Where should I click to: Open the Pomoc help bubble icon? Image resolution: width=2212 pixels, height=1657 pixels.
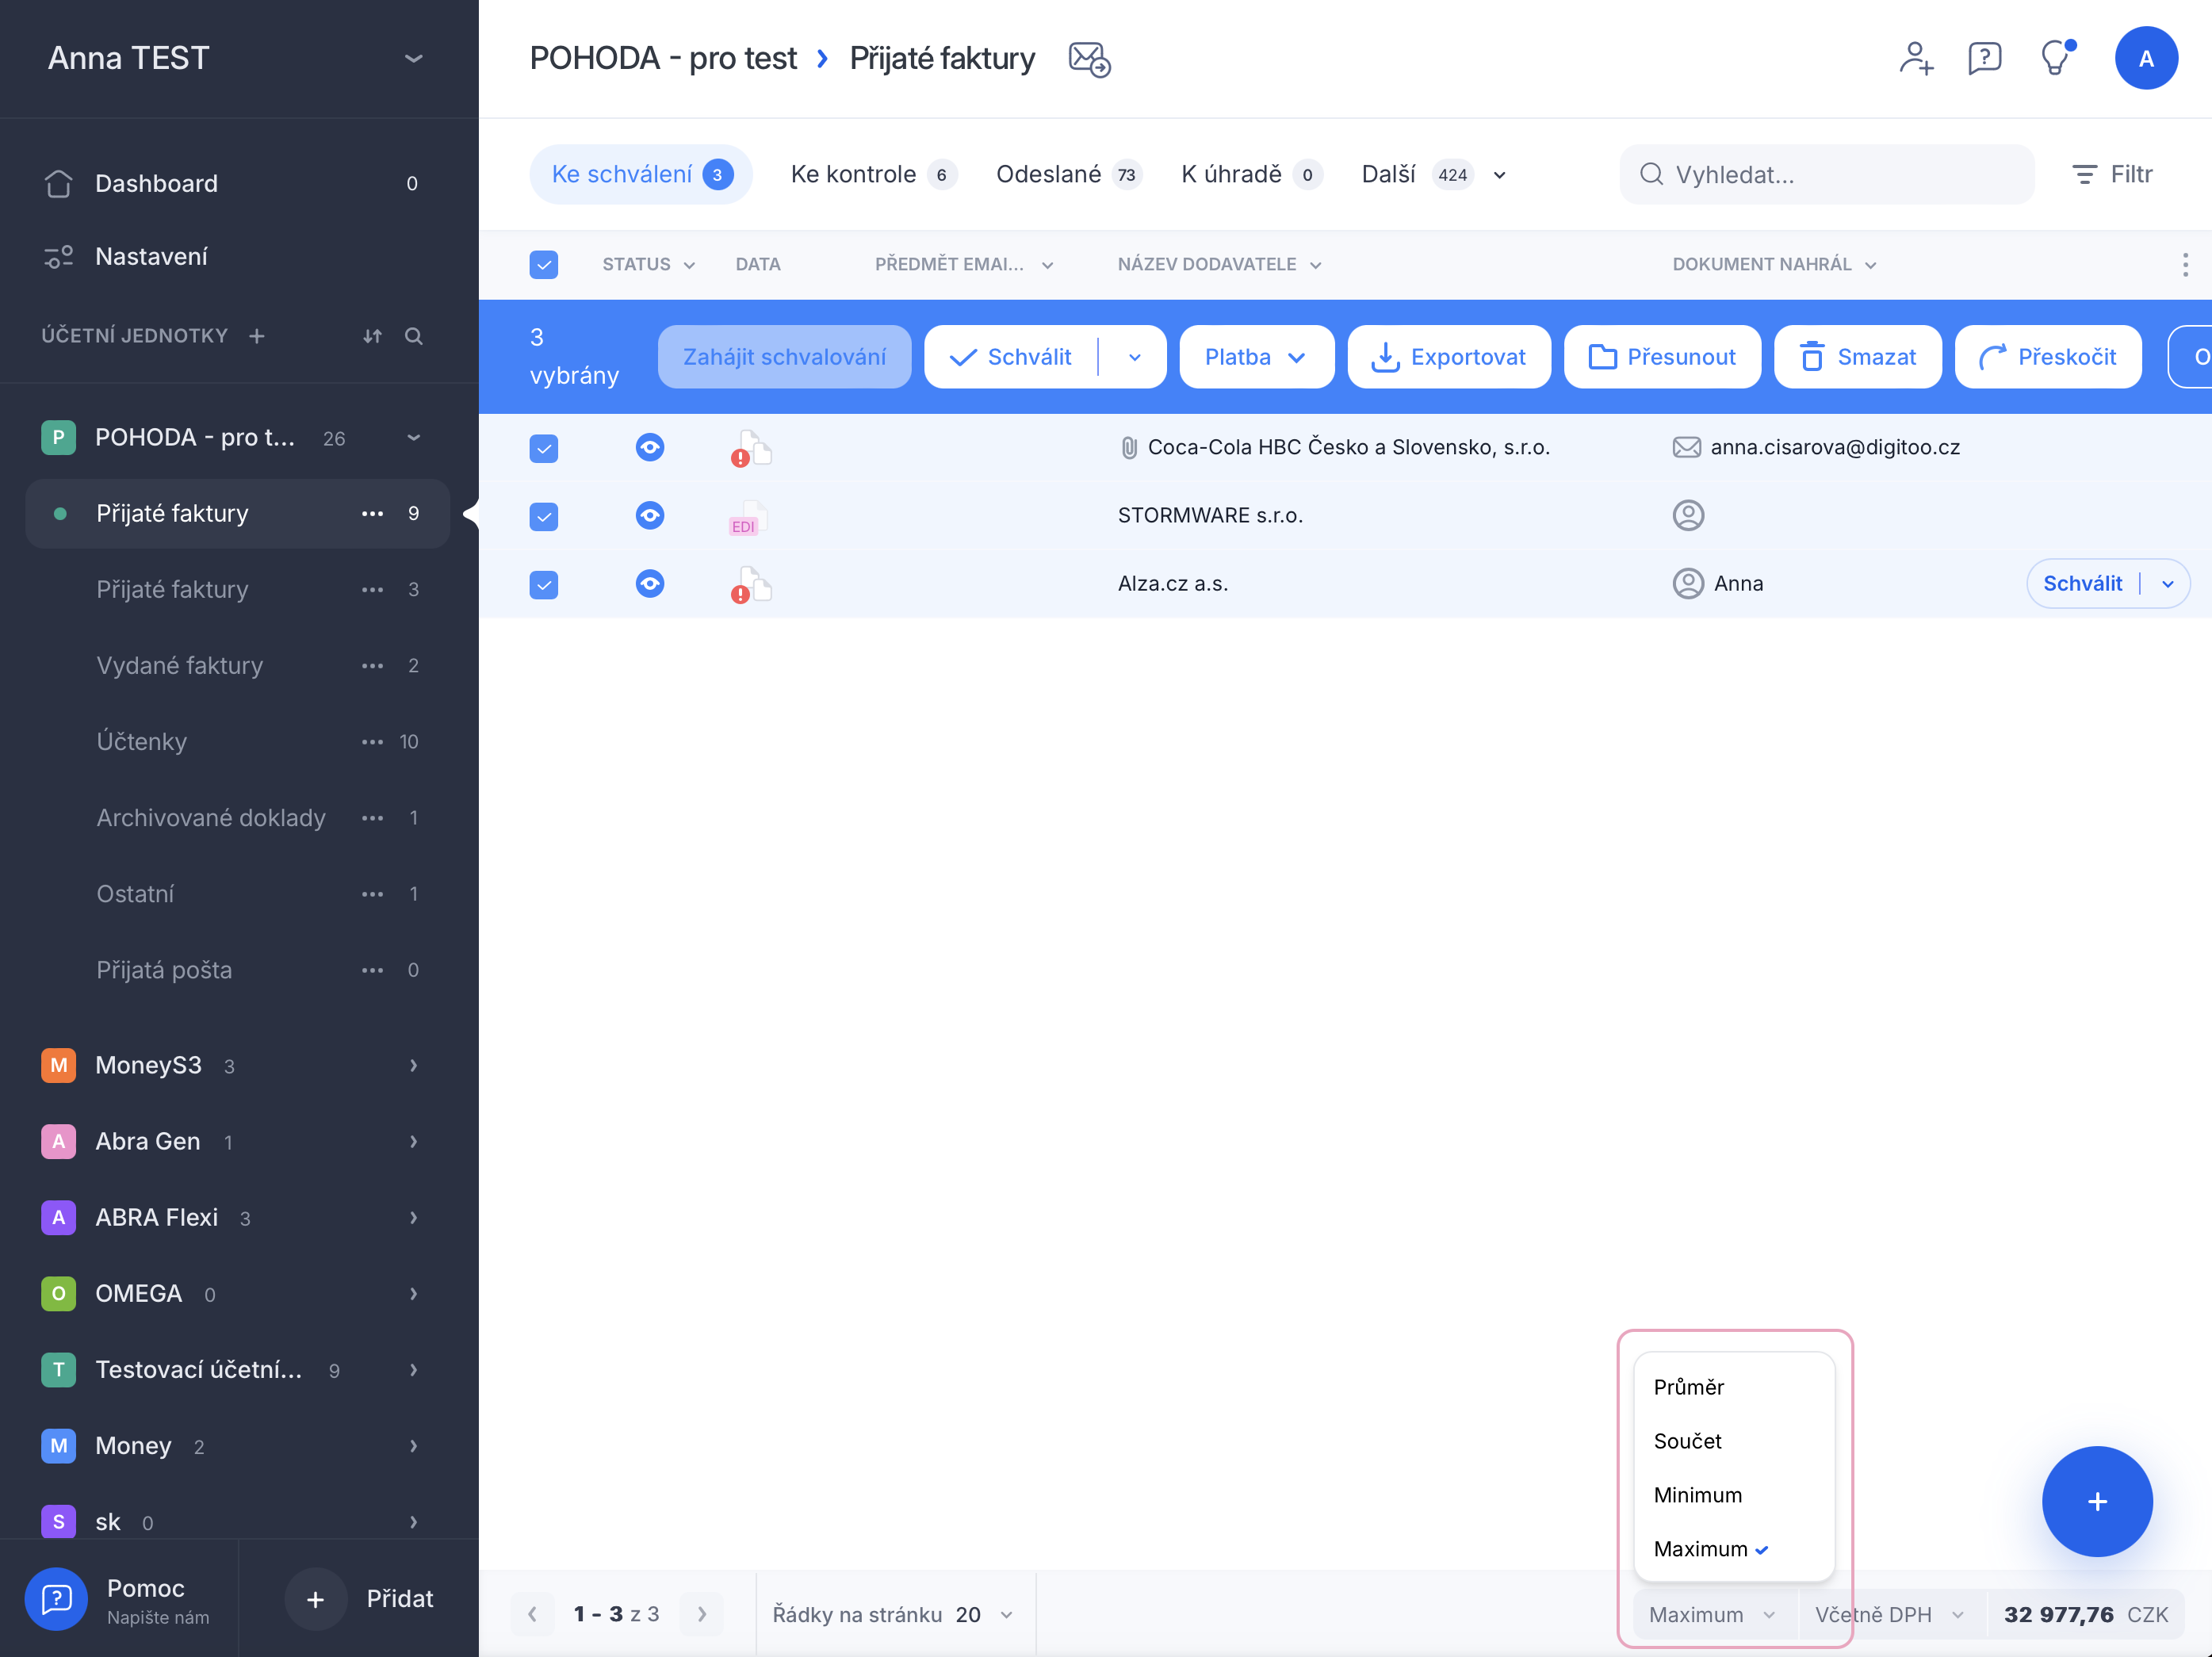click(x=56, y=1598)
